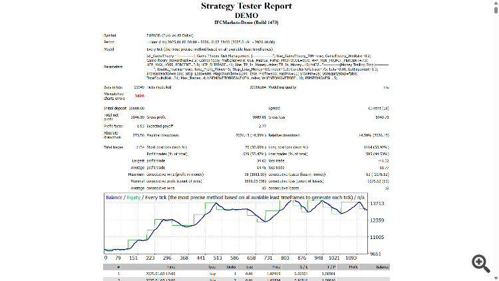Click the chart axis value 9651
Screen dimensions: 499x281
point(375,254)
